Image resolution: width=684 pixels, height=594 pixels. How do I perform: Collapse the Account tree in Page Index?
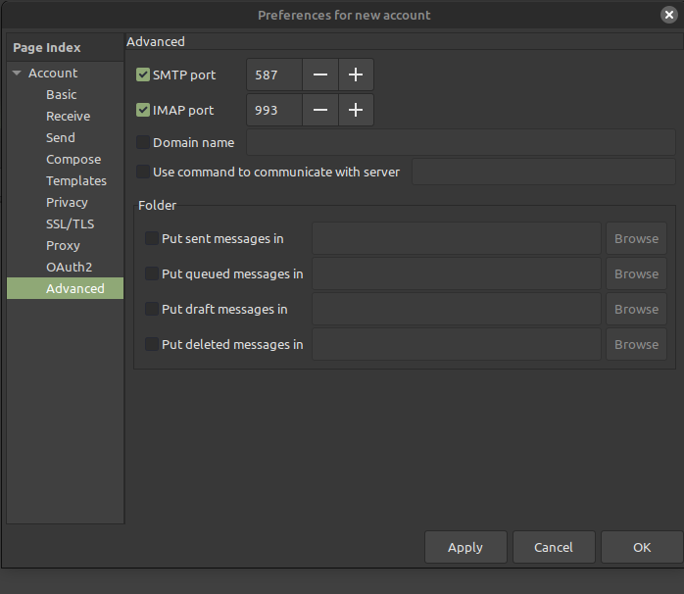[17, 73]
